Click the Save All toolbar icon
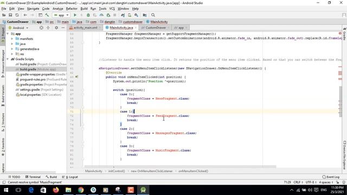The height and width of the screenshot is (195, 347). click(x=10, y=15)
